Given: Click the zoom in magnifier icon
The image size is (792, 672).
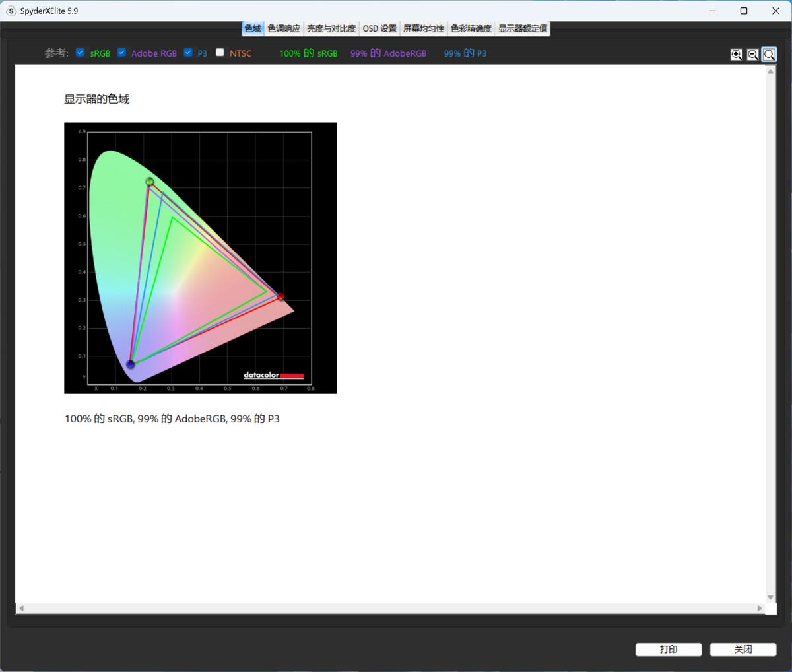Looking at the screenshot, I should click(x=737, y=55).
